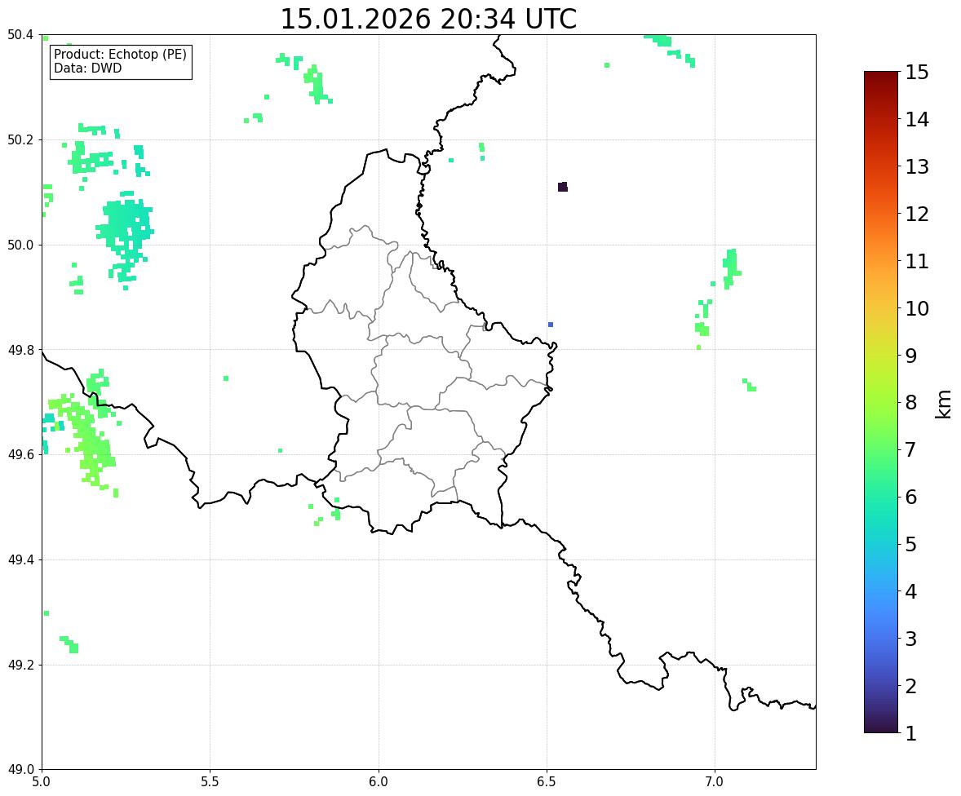Viewport: 961px width, 796px height.
Task: Click the colorbar label '8'
Action: click(x=911, y=403)
